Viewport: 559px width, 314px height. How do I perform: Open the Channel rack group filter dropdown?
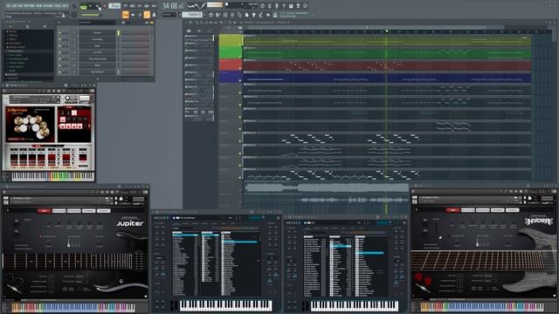97,23
